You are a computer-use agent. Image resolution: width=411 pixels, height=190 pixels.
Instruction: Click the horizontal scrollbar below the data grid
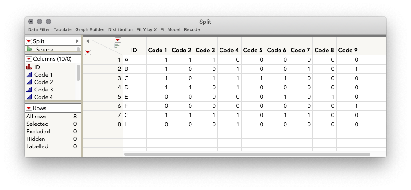(x=247, y=154)
